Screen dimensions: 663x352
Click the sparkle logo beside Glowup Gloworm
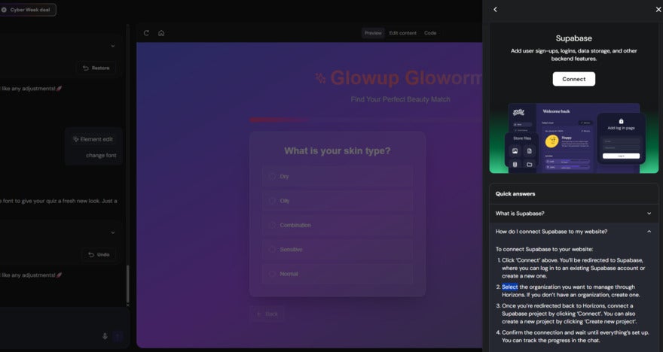(x=320, y=77)
